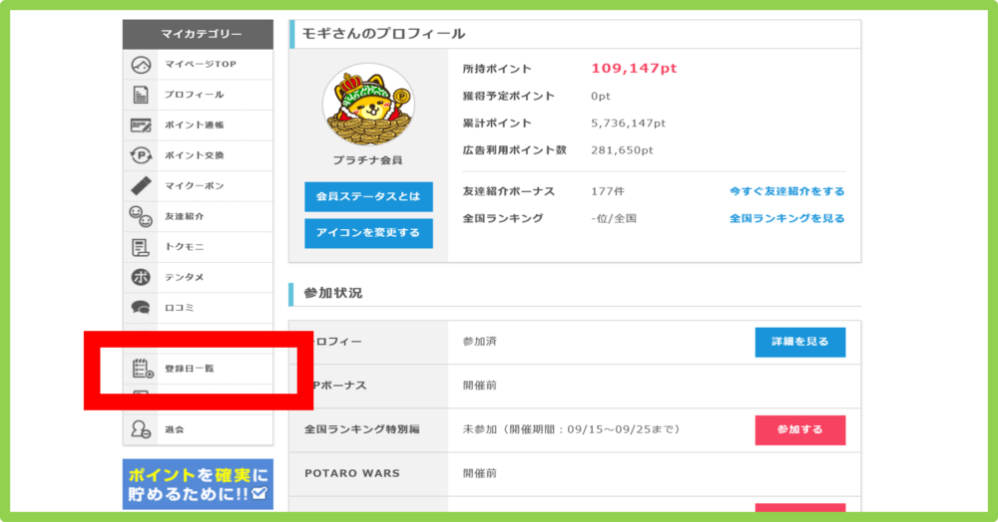998x522 pixels.
Task: Click 参加する for 全国ランキング特別編
Action: 800,430
